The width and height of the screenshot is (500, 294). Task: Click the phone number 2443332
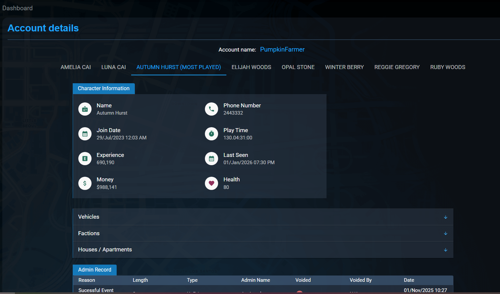coord(233,113)
